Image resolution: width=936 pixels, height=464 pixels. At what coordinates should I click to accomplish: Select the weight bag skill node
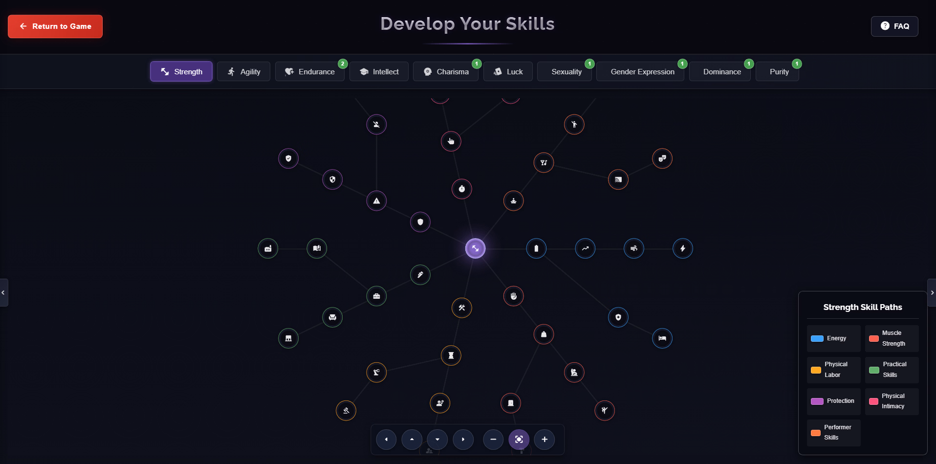[544, 334]
